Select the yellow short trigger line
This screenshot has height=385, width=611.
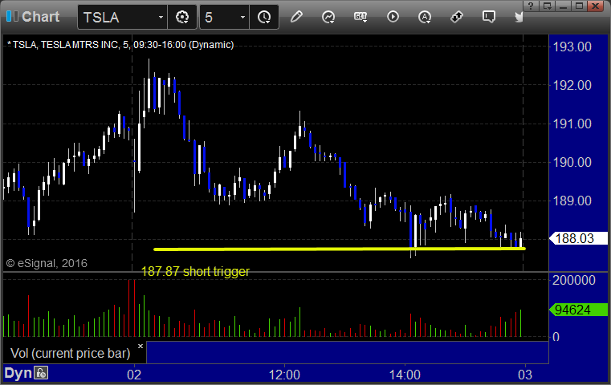(x=340, y=249)
